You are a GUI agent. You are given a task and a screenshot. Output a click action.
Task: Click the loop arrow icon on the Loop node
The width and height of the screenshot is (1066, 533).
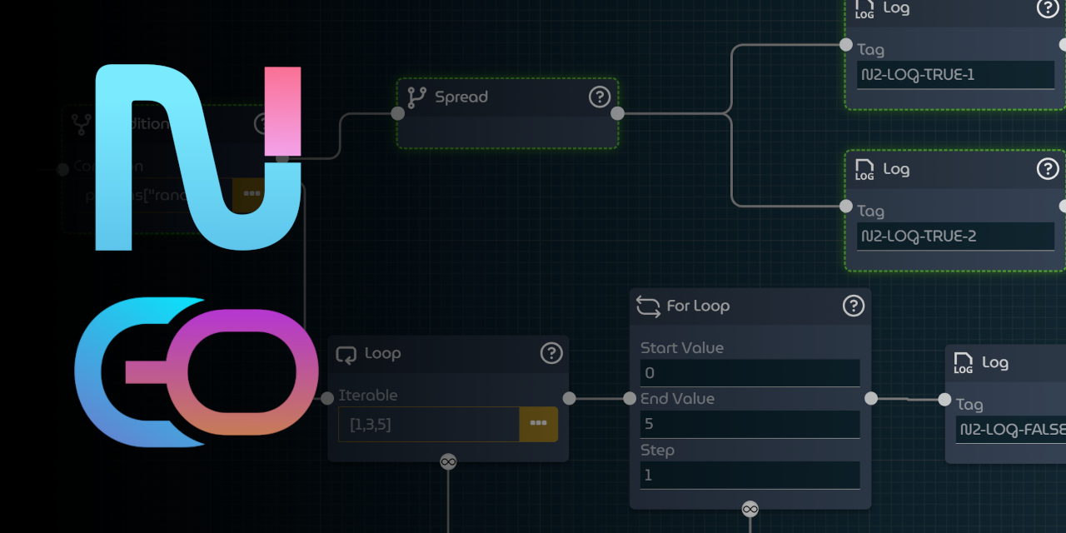[346, 353]
